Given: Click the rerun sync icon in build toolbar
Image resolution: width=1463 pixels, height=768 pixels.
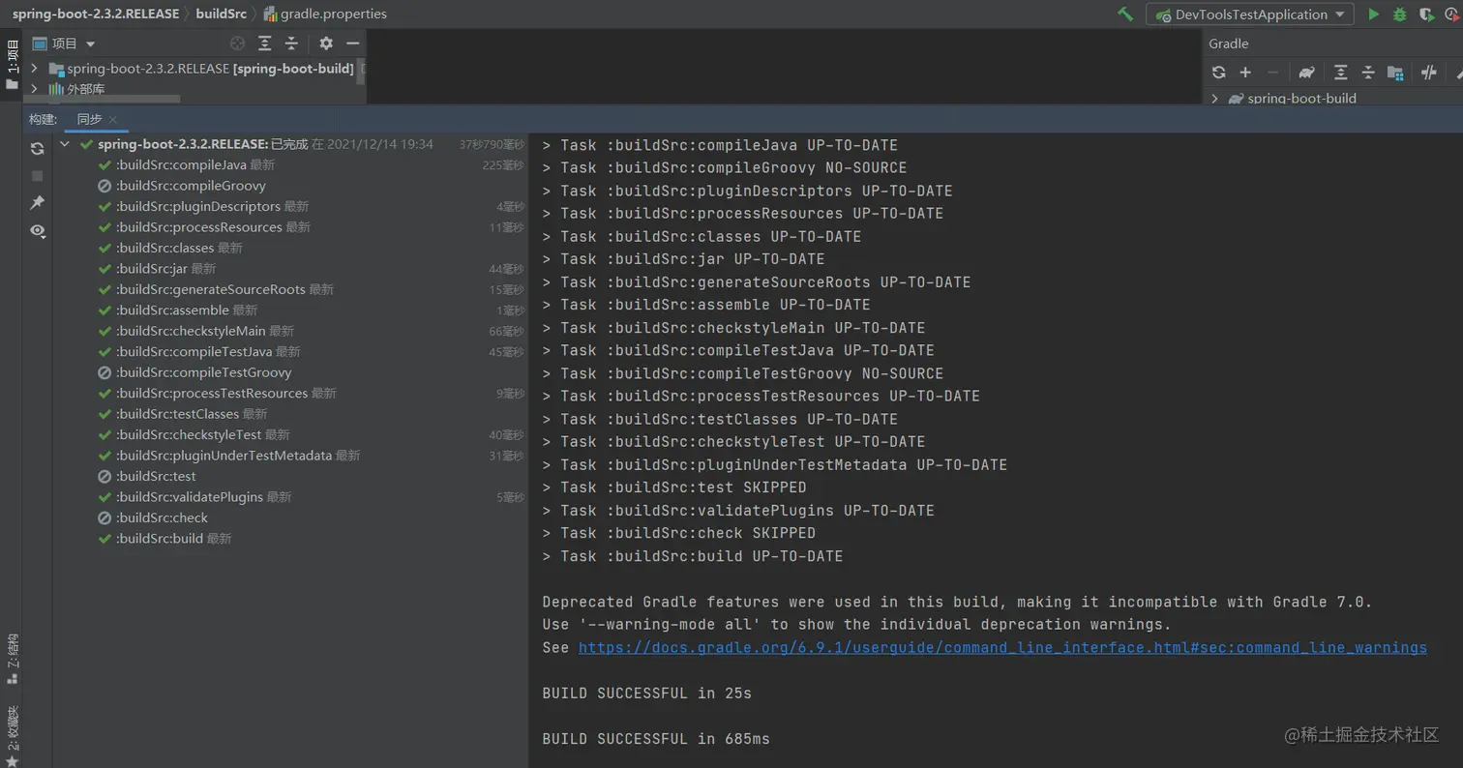Looking at the screenshot, I should (x=37, y=148).
